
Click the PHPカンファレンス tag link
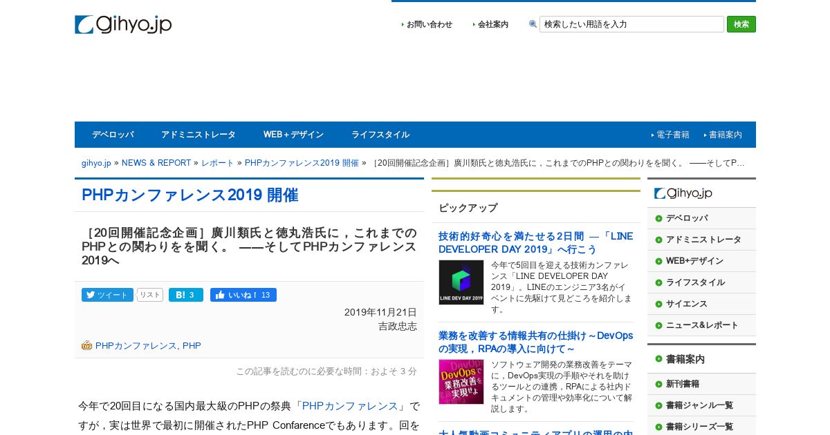136,345
